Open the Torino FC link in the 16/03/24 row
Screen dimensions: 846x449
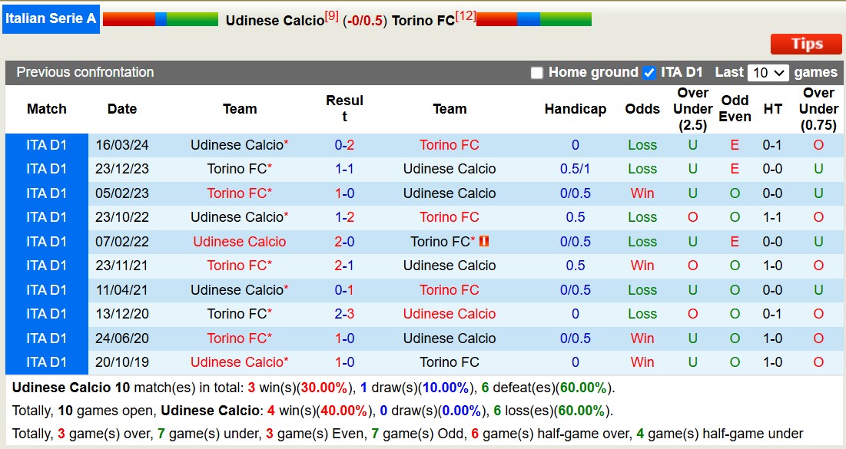click(x=450, y=144)
